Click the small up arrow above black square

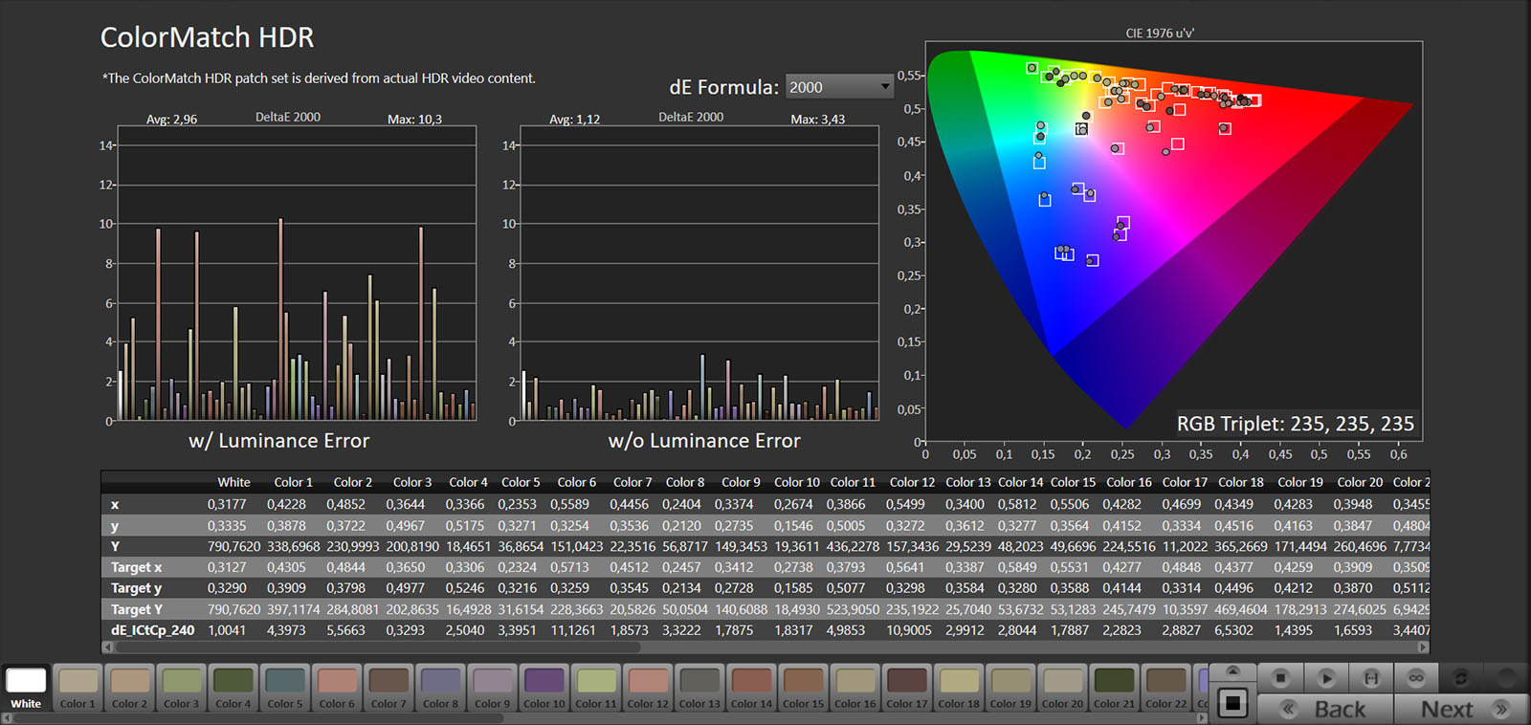coord(1232,670)
